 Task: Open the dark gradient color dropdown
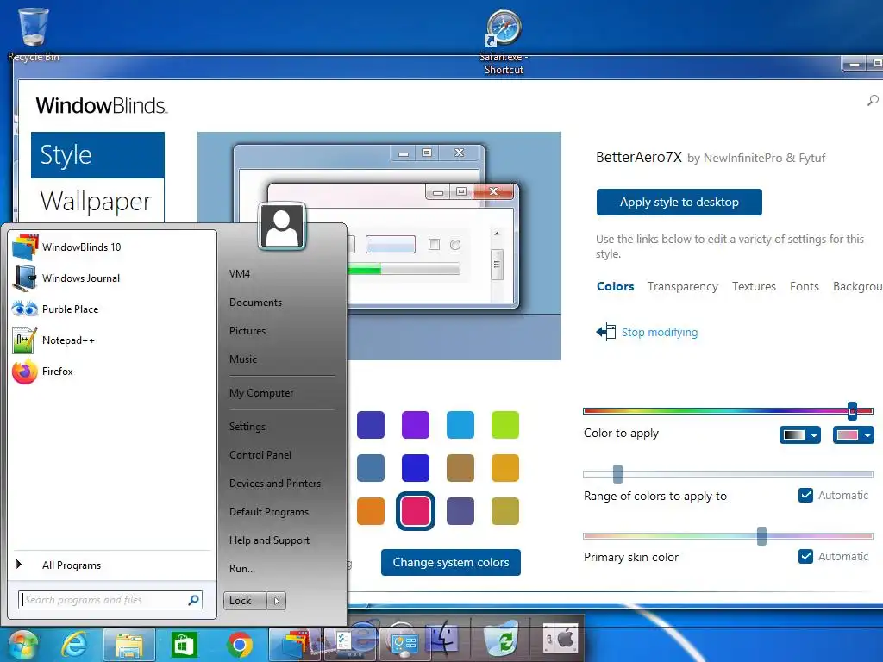pos(799,434)
